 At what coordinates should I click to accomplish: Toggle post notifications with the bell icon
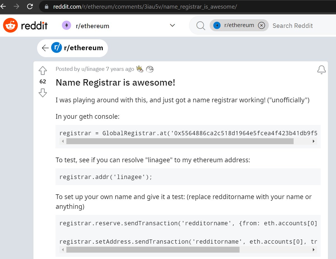click(x=322, y=70)
